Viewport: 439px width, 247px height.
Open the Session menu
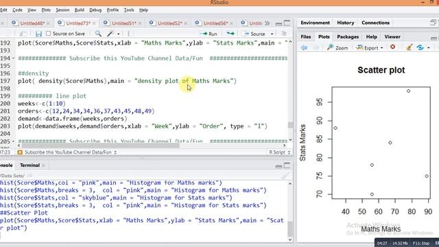62,10
